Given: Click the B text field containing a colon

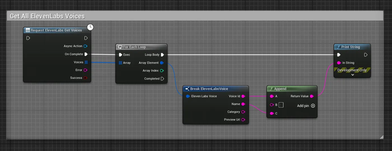Looking at the screenshot, I should [281, 105].
